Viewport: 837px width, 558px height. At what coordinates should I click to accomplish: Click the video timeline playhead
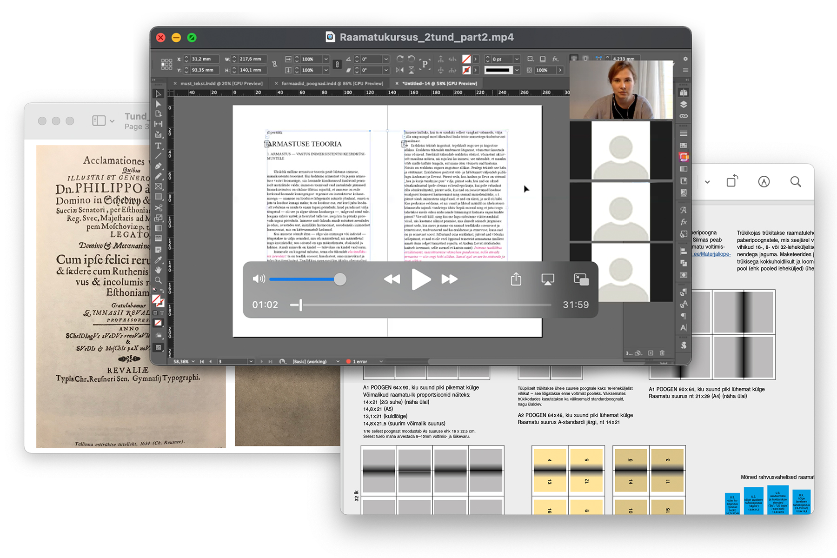(x=301, y=305)
